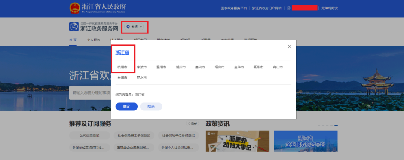Screen dimensions: 404x160
Task: Close the region selection dialog
Action: pyautogui.click(x=289, y=47)
